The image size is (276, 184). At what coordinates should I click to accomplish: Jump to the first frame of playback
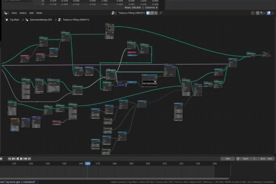click(x=10, y=159)
